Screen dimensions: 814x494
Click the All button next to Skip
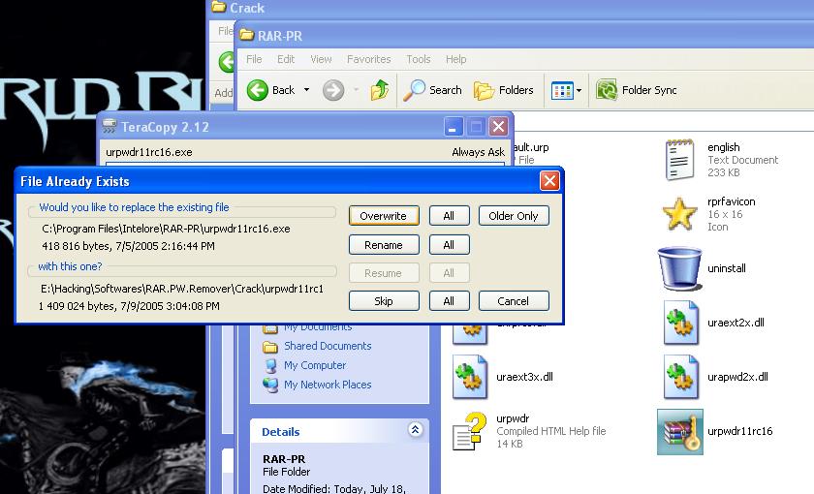point(449,301)
